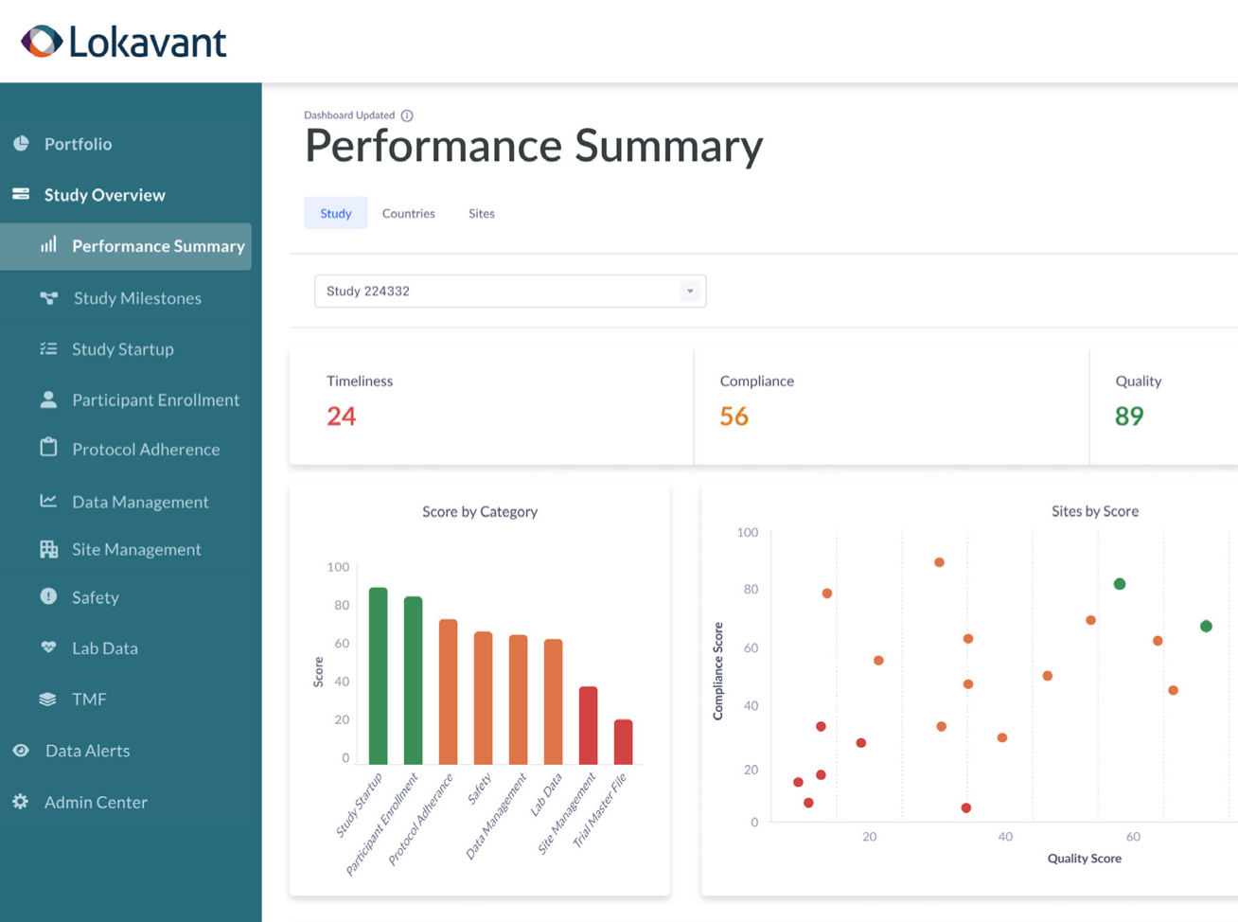Select the Site Management building icon
Viewport: 1238px width, 922px height.
click(46, 549)
